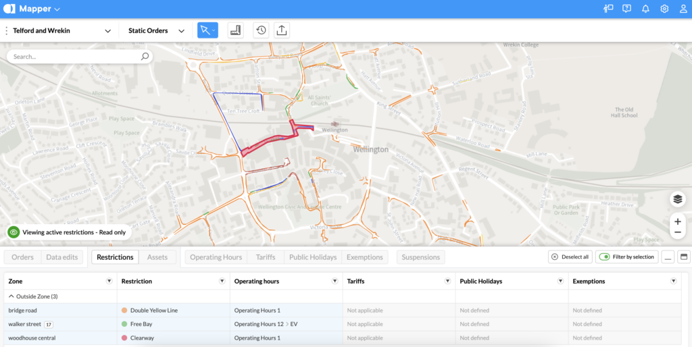Open the notifications bell
This screenshot has height=347, width=692.
point(645,9)
